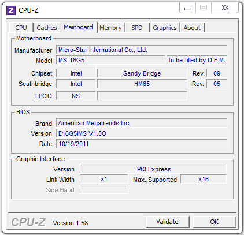Click the Southbridge label
Screen dimensions: 244x235
coord(35,84)
